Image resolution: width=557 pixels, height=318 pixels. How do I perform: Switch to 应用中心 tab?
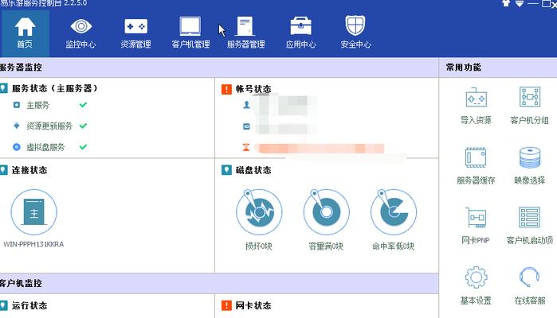coord(300,33)
